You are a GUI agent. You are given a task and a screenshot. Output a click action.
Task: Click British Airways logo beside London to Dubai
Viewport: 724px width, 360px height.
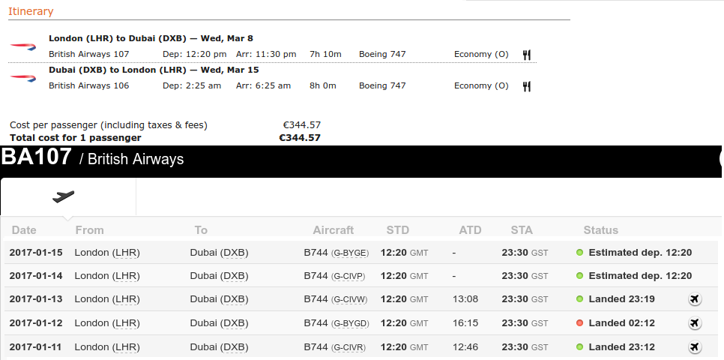(23, 46)
